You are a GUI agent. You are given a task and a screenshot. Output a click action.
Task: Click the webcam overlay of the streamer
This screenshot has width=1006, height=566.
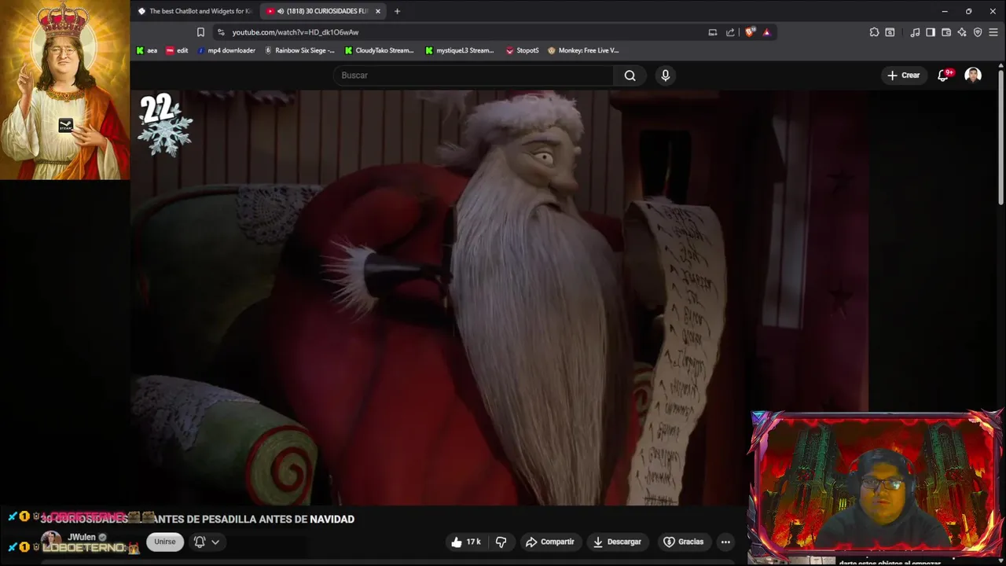(874, 483)
